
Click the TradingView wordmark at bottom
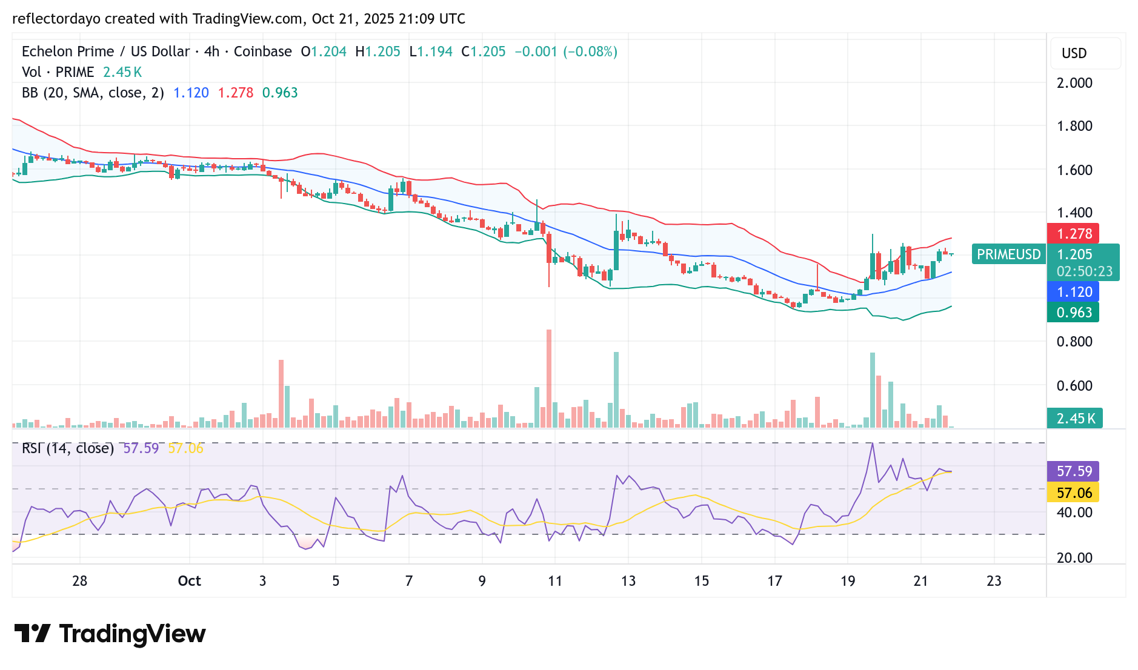(x=132, y=634)
